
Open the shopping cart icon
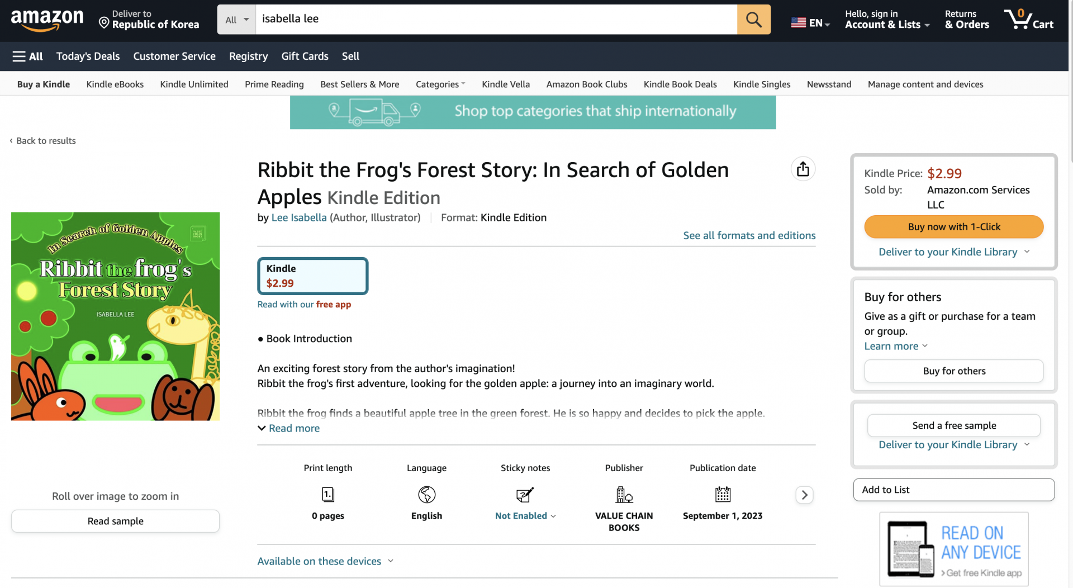point(1028,20)
